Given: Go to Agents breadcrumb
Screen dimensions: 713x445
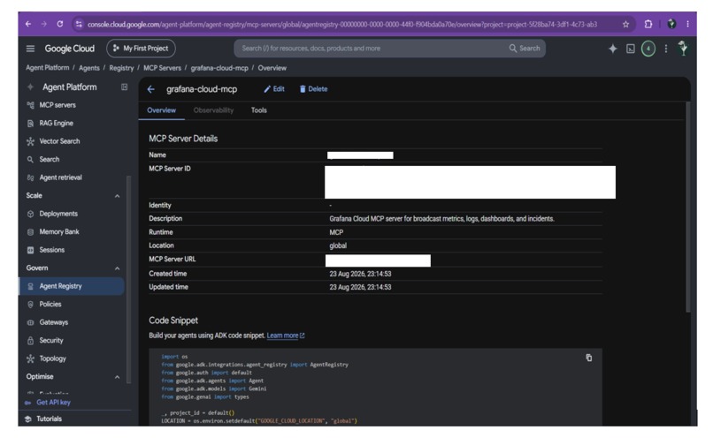Looking at the screenshot, I should click(89, 68).
